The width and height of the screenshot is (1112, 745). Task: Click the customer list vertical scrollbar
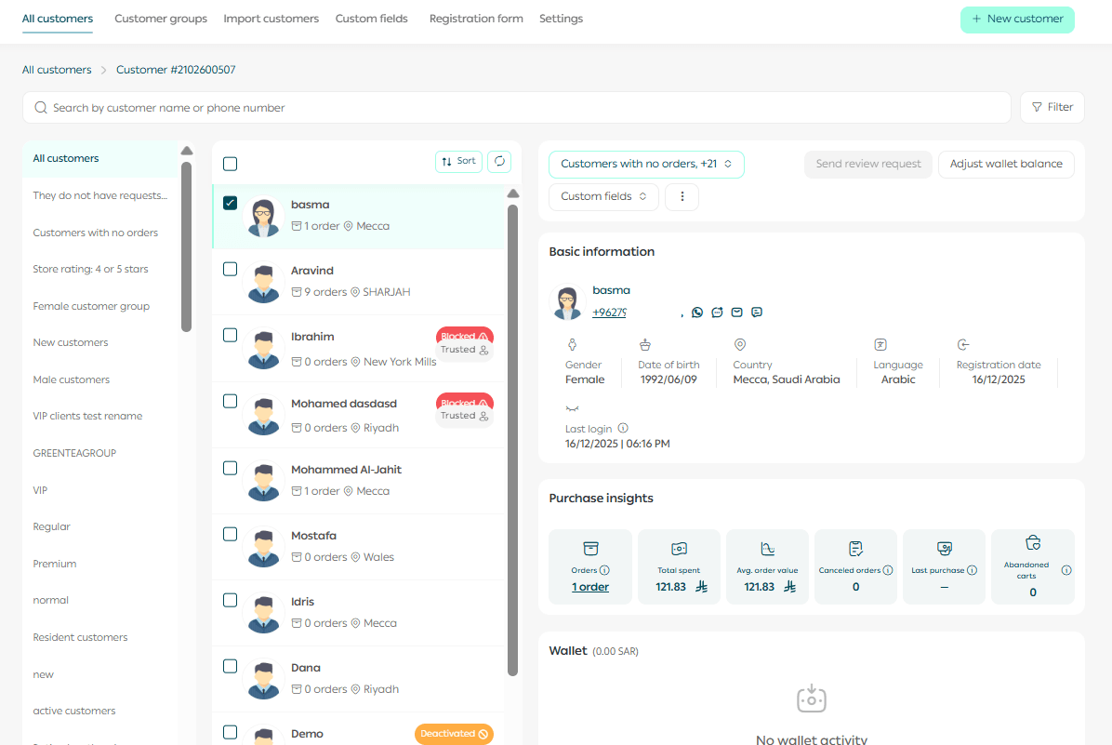(x=512, y=437)
